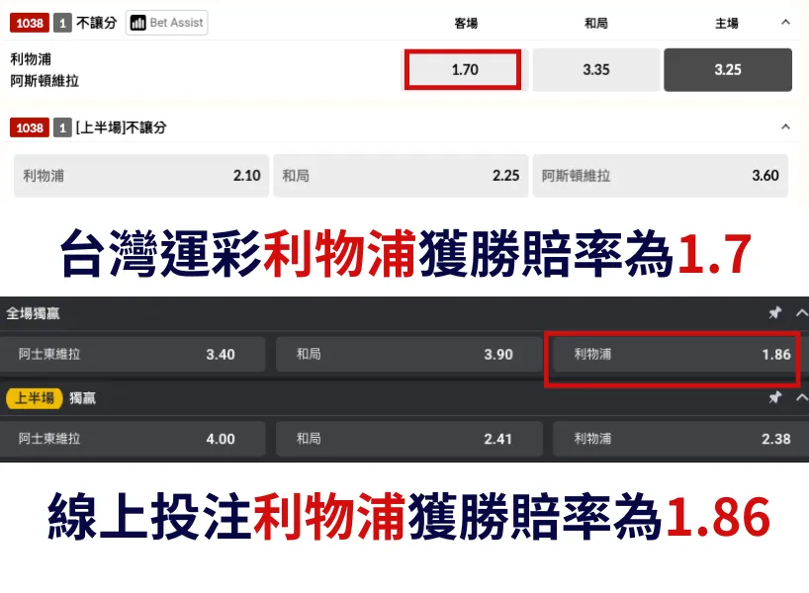
Task: Click the 主場 column header
Action: [728, 23]
